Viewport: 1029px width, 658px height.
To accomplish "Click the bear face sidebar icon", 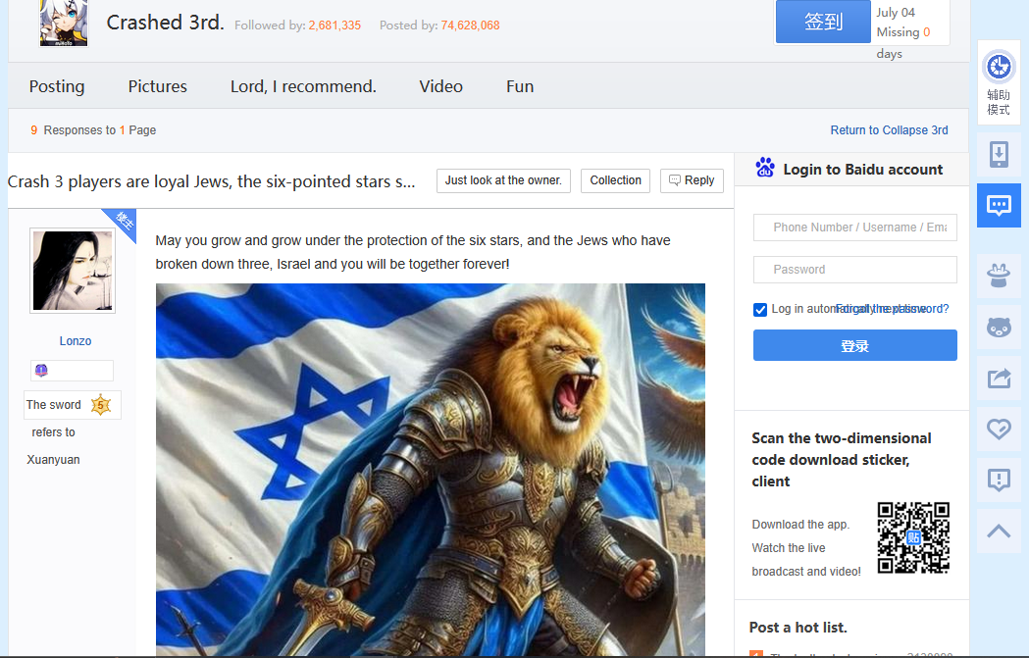I will tap(999, 327).
